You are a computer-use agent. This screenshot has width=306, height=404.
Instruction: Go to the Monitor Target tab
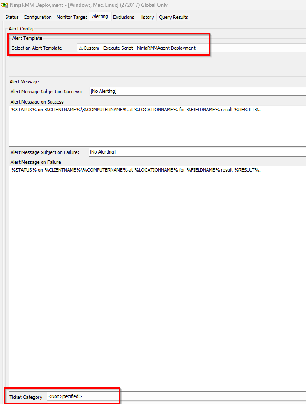click(x=72, y=17)
